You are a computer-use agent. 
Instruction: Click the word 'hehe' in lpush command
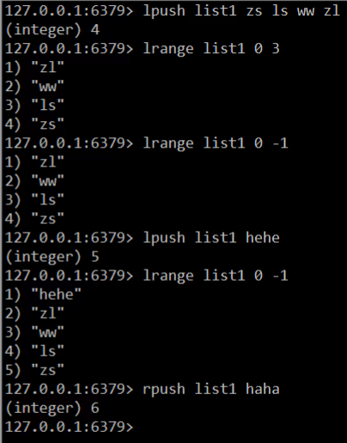[263, 238]
